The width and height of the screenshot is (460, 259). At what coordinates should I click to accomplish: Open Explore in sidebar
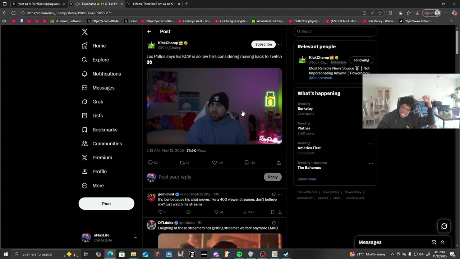[95, 60]
